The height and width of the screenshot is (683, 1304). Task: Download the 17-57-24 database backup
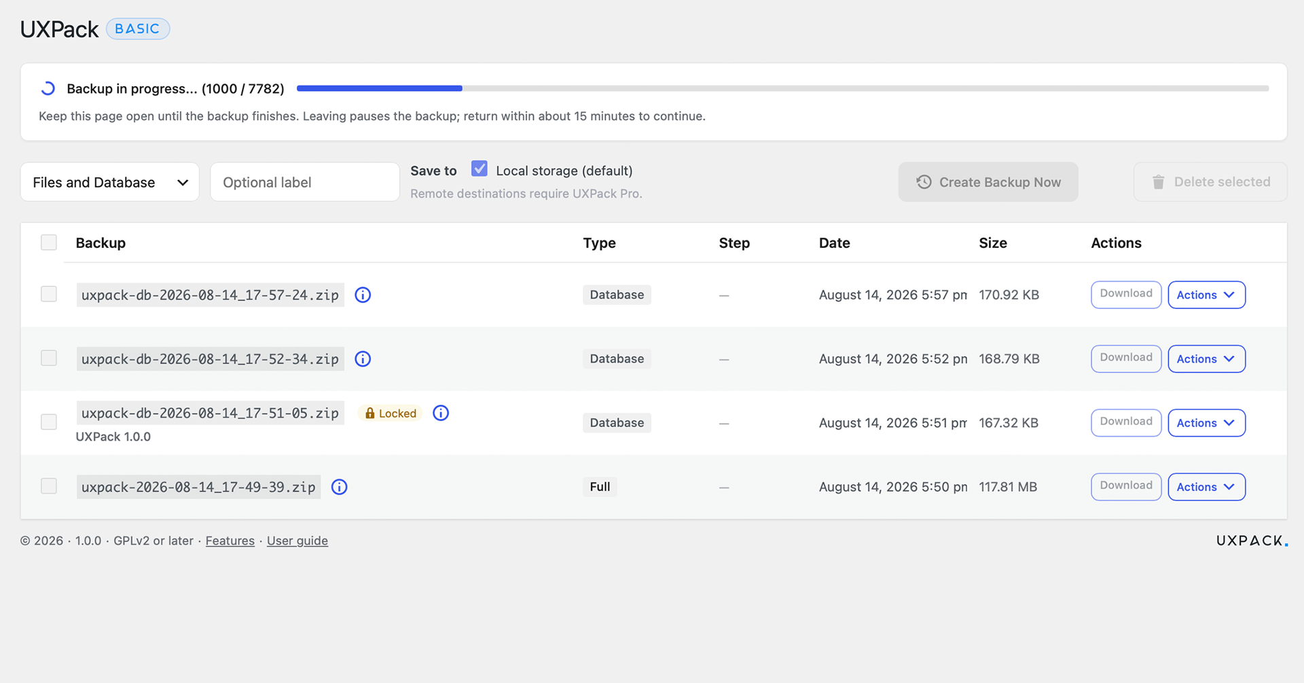point(1126,295)
